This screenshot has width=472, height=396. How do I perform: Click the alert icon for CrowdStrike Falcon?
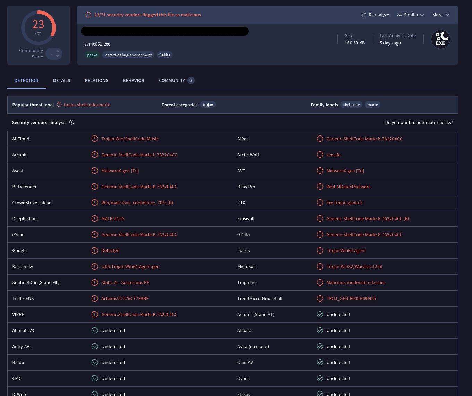point(95,203)
